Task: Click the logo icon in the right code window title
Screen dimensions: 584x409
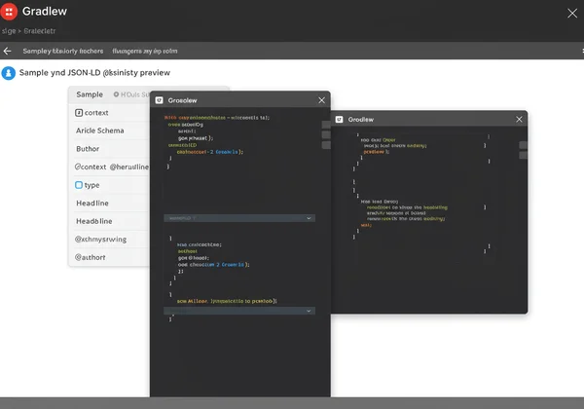Action: click(339, 120)
